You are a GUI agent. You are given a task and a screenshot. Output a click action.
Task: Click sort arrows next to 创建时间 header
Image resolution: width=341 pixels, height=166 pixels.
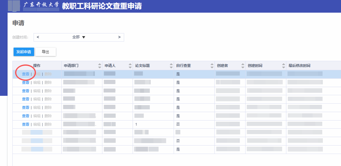tap(283, 66)
